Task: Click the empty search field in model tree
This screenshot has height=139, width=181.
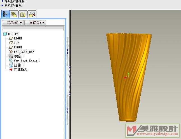Action: [33, 29]
